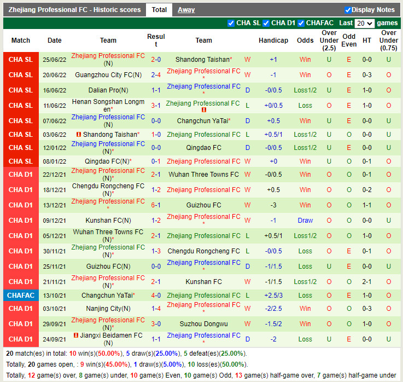Open Suzhou Dongwu team link
Image resolution: width=403 pixels, height=382 pixels.
[x=203, y=324]
